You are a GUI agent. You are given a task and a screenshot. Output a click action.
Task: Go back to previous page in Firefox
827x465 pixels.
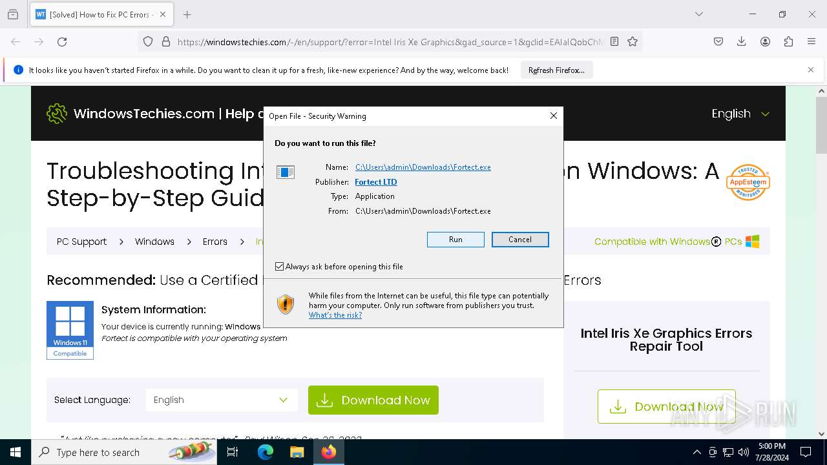(16, 41)
